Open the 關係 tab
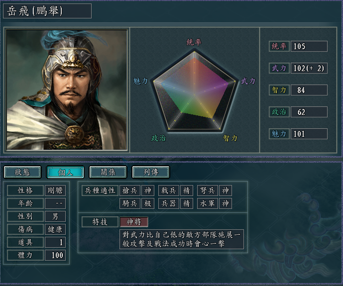343x286 pixels. point(108,172)
